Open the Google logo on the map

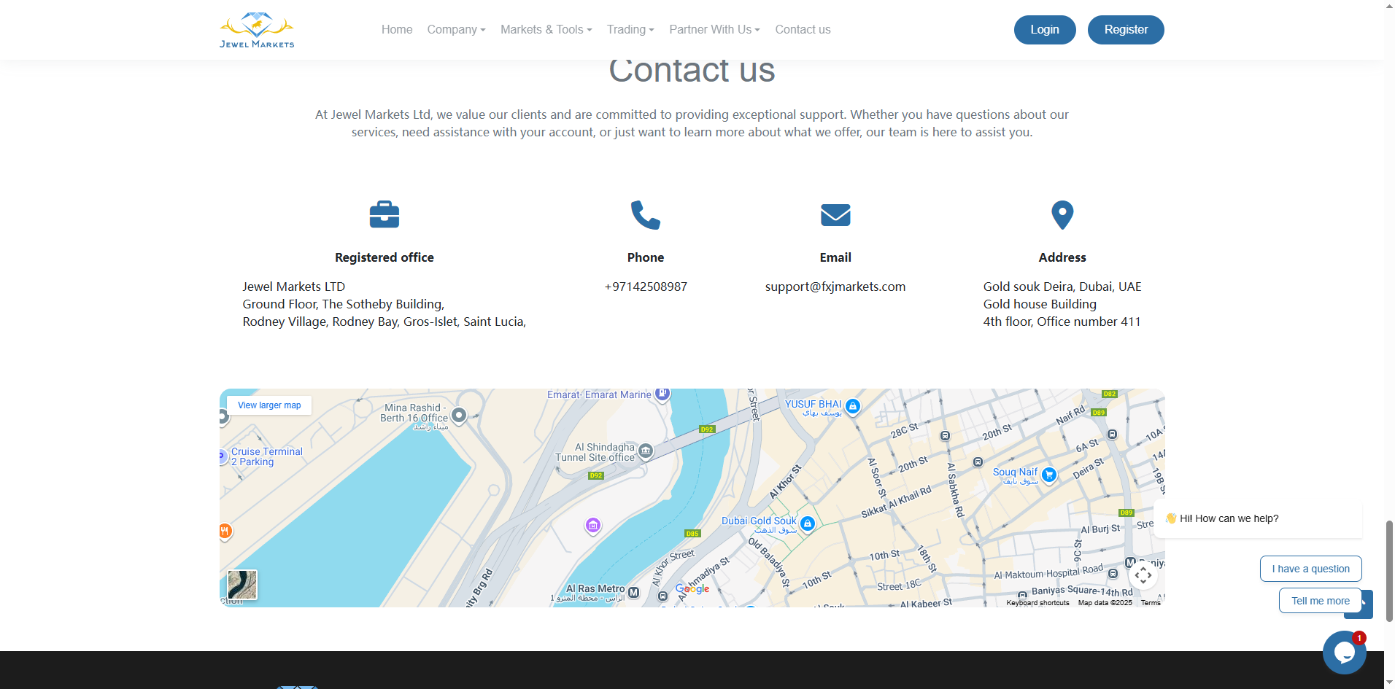(x=692, y=588)
